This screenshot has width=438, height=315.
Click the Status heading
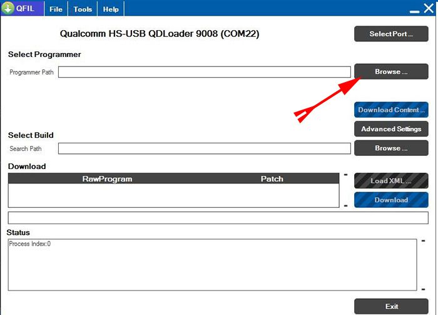pos(18,232)
